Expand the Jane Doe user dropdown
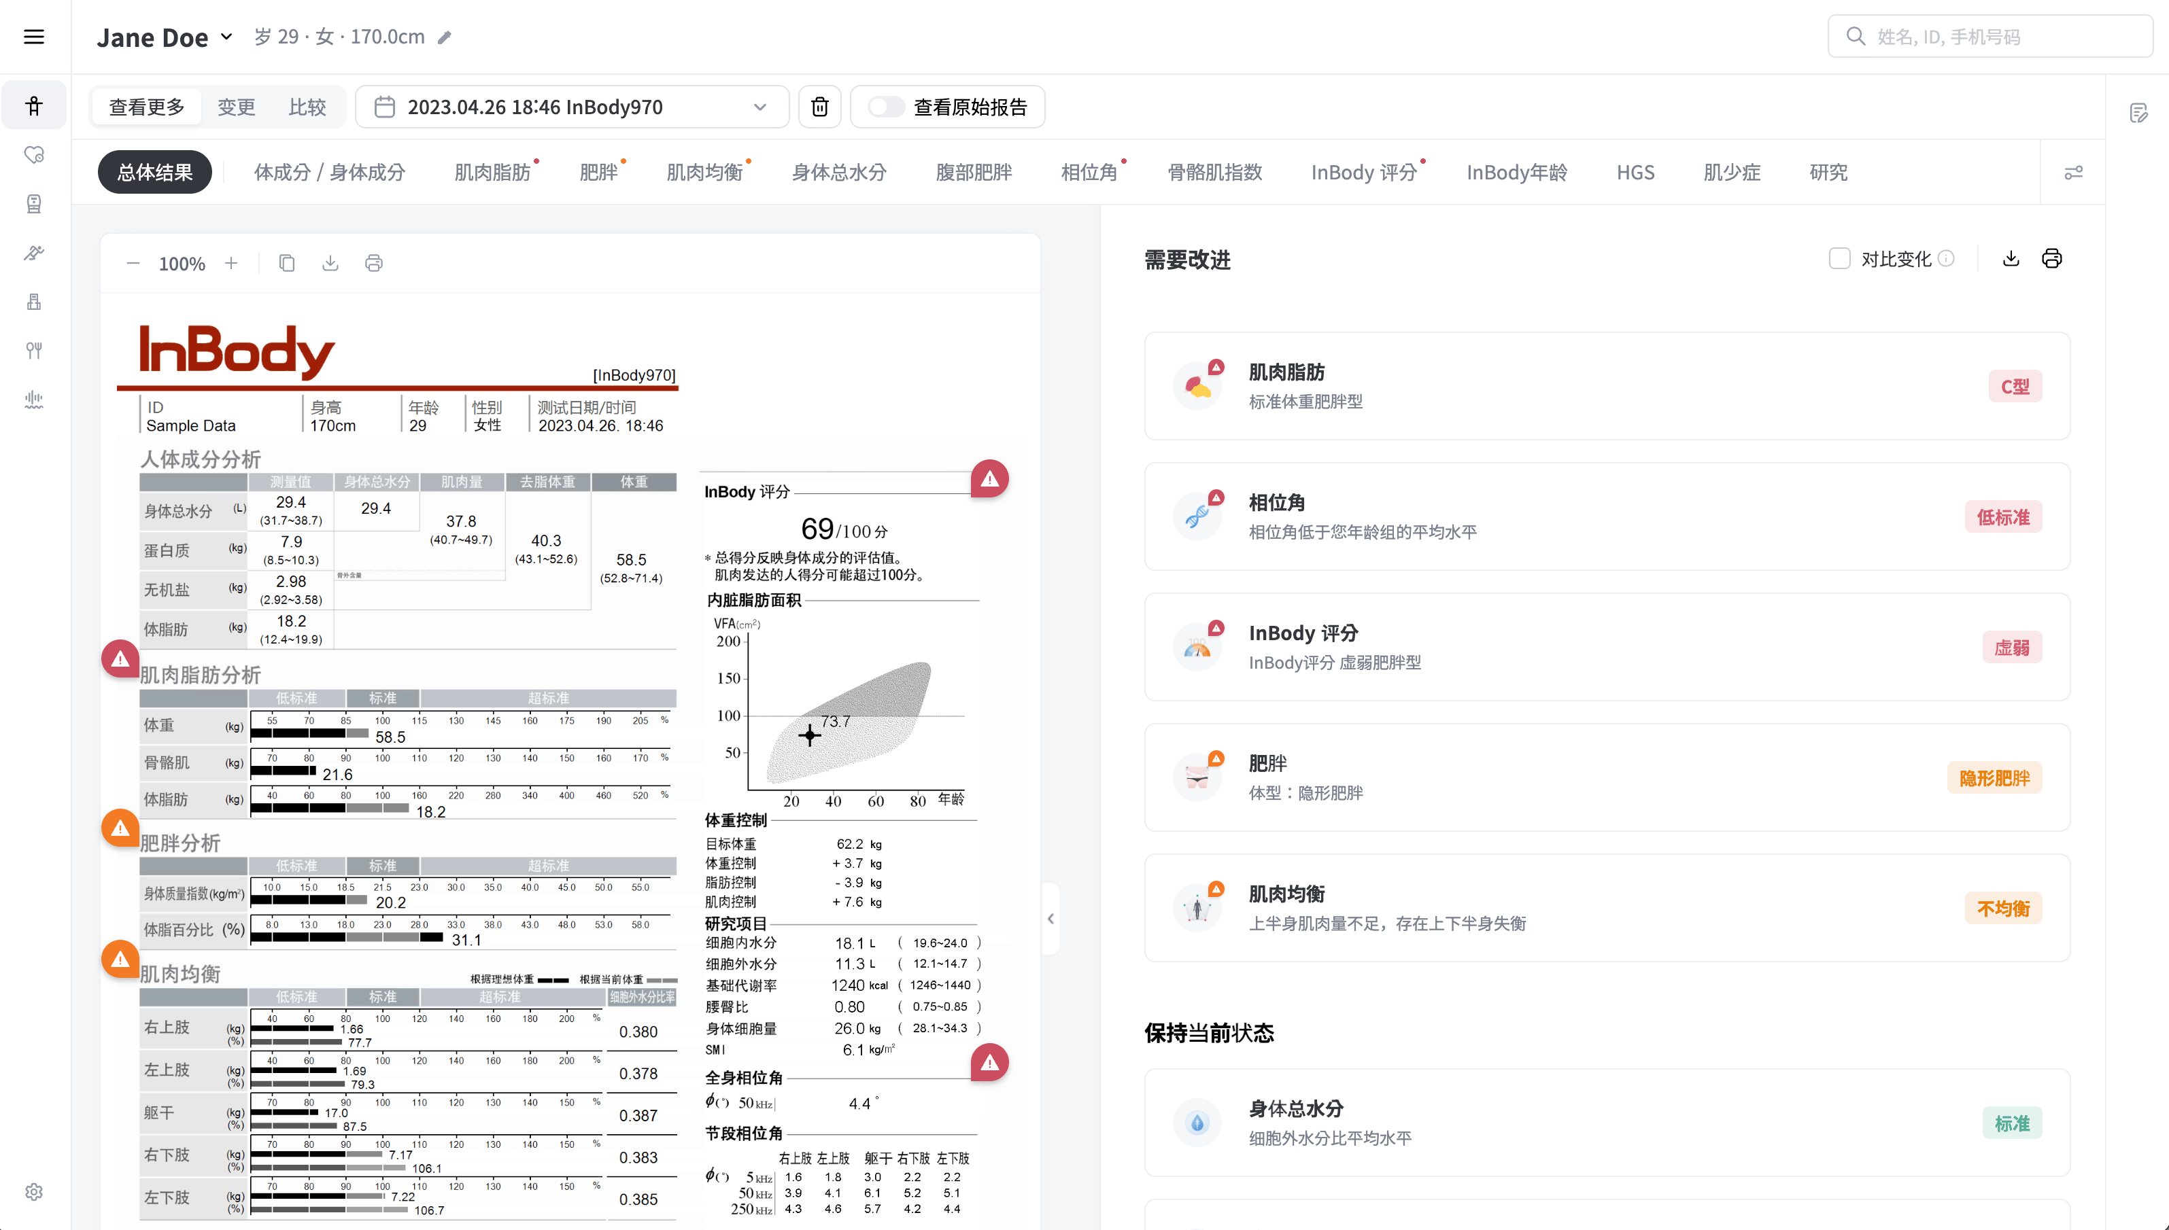2169x1230 pixels. (226, 36)
